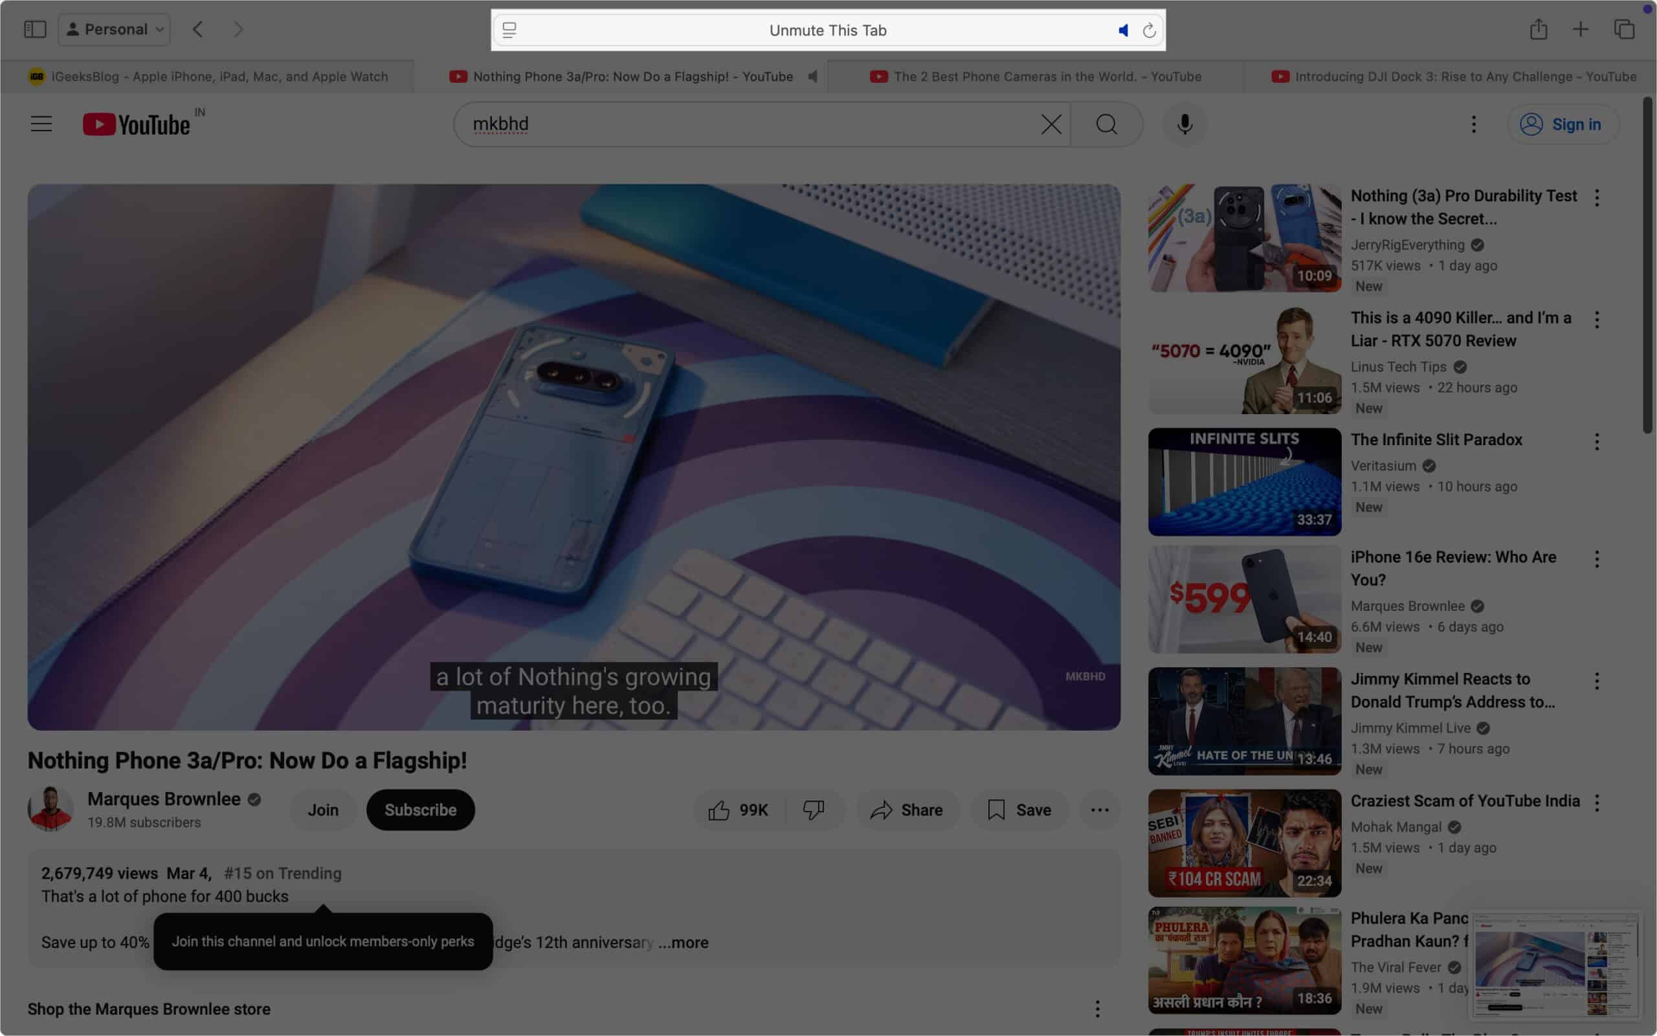Open The Infinite Slit Paradox title
1657x1036 pixels.
[1436, 440]
